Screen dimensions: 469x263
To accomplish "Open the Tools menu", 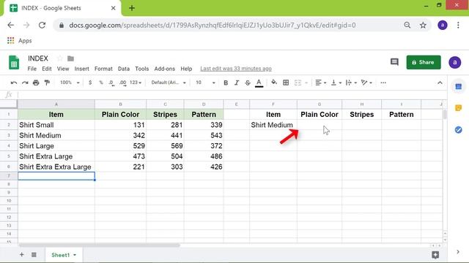I will (141, 69).
